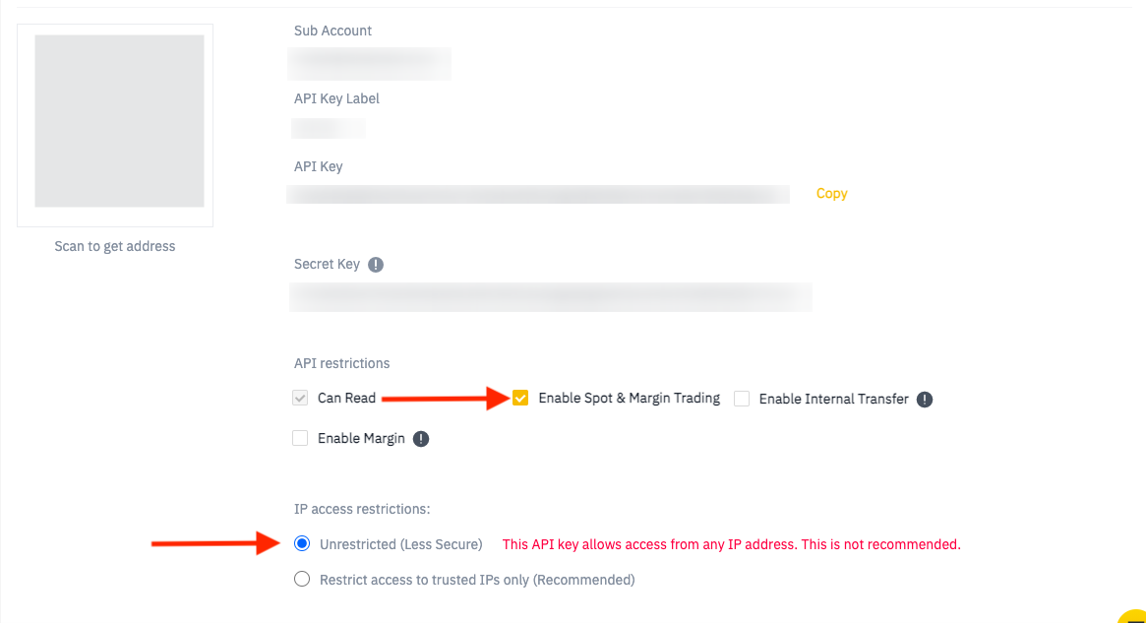Choose Restrict access to trusted IPs only
The image size is (1146, 623).
302,580
